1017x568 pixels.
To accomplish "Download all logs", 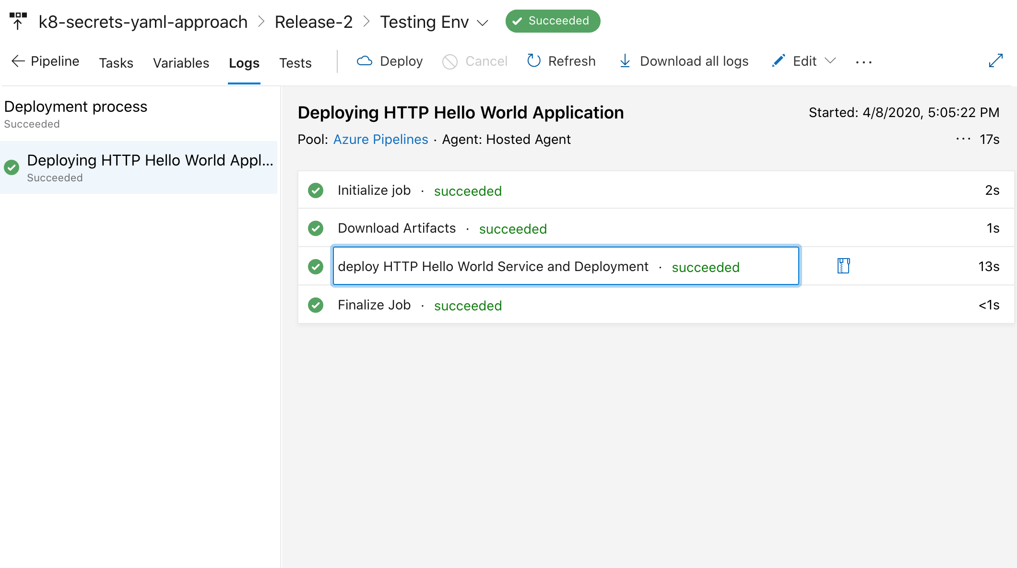I will 684,61.
